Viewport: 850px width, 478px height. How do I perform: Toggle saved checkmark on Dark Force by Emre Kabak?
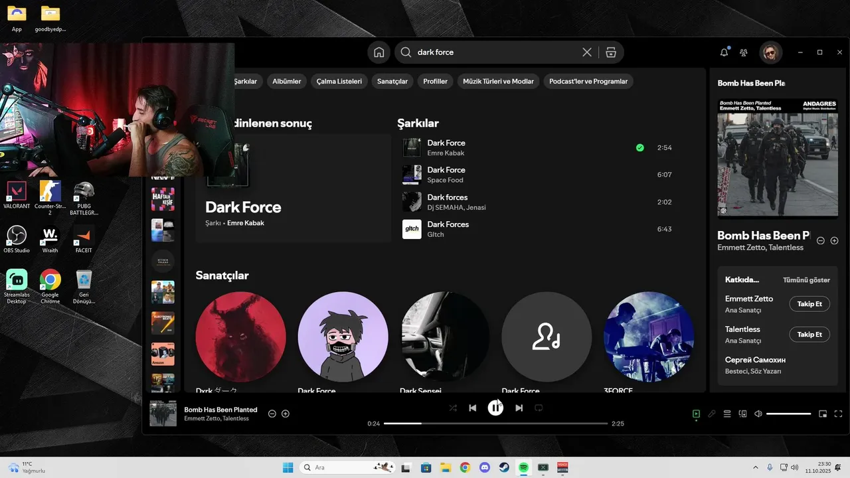[639, 147]
